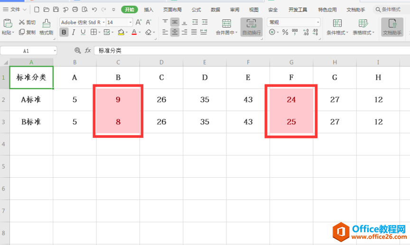Screen dimensions: 410x245
Task: Open the fx insert function dialog
Action: [88, 50]
